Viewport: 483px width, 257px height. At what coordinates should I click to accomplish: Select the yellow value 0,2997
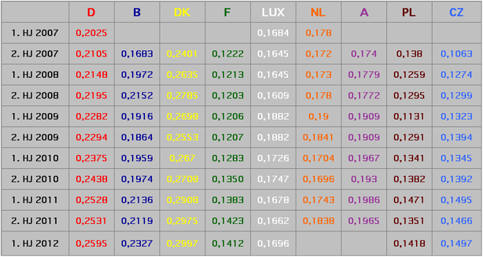pos(182,243)
